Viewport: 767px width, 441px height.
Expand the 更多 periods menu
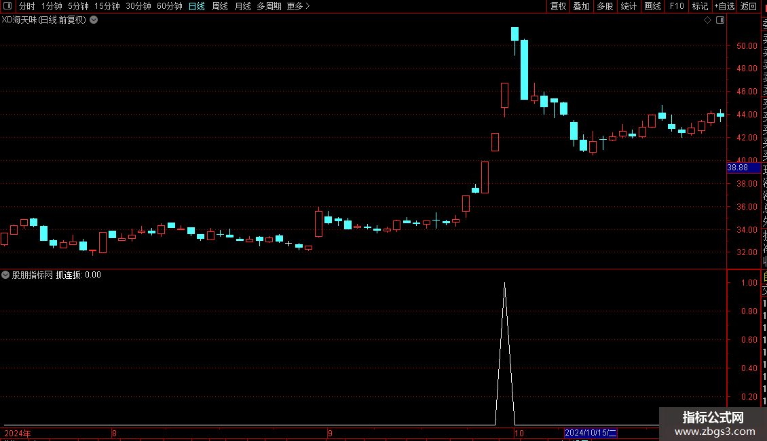coord(298,6)
